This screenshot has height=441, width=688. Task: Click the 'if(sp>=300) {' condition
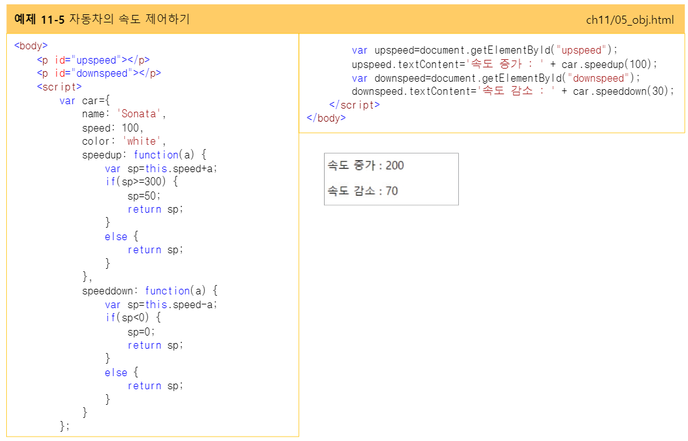pos(142,182)
